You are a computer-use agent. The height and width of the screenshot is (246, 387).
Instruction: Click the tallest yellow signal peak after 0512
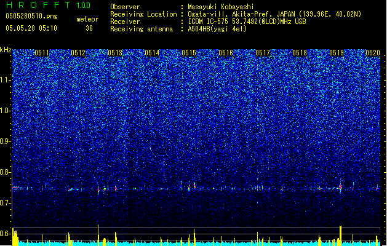98,235
